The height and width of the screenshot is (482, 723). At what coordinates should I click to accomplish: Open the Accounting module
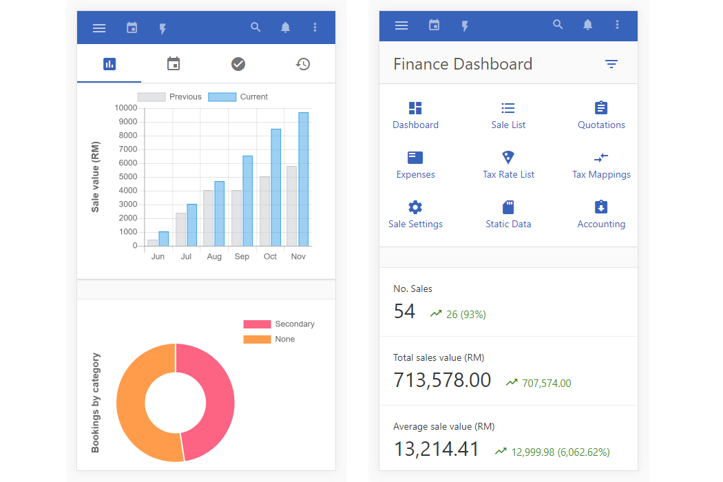pyautogui.click(x=601, y=213)
